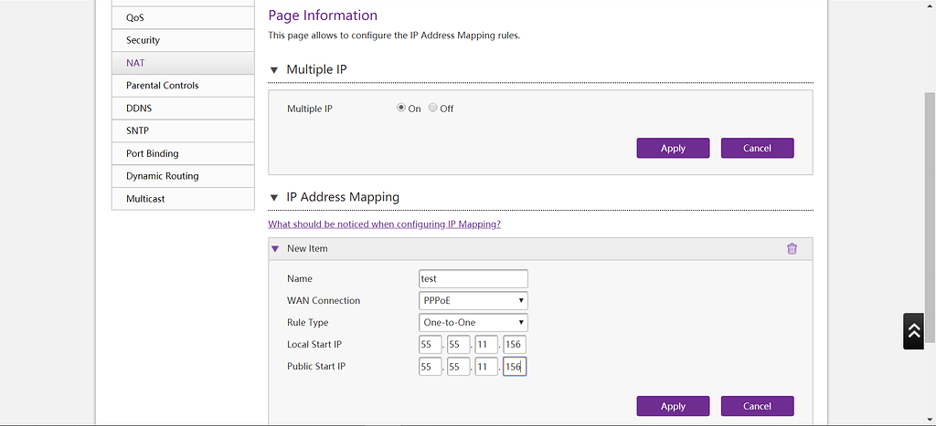The image size is (936, 426).
Task: Open the Rule Type dropdown
Action: click(x=473, y=323)
